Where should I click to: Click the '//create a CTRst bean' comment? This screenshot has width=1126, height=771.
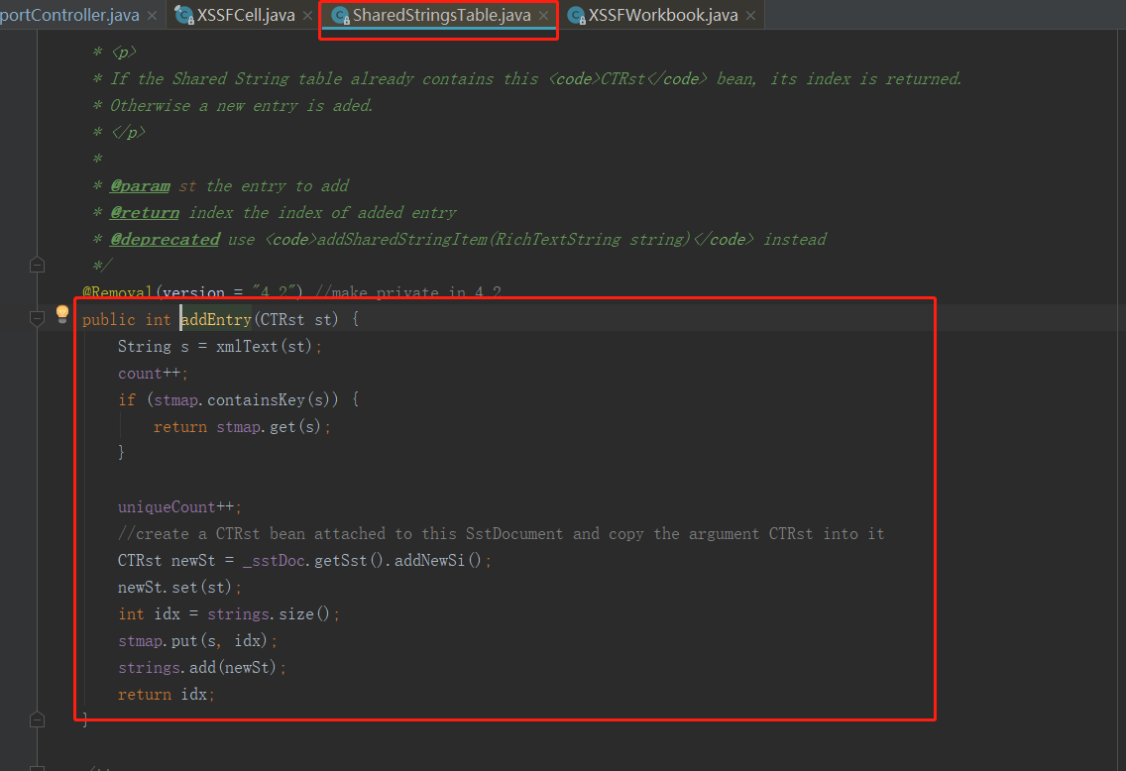click(502, 533)
